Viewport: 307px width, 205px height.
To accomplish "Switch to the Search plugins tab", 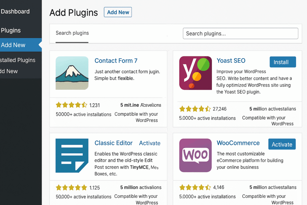I will [72, 33].
